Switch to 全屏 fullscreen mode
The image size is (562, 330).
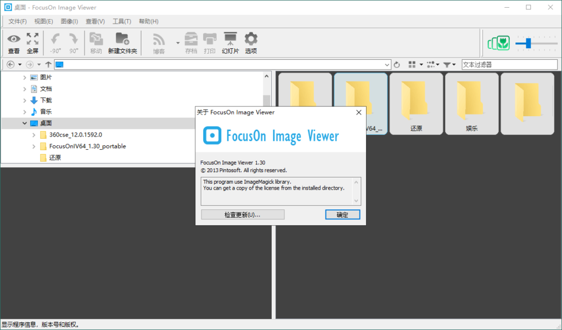32,43
